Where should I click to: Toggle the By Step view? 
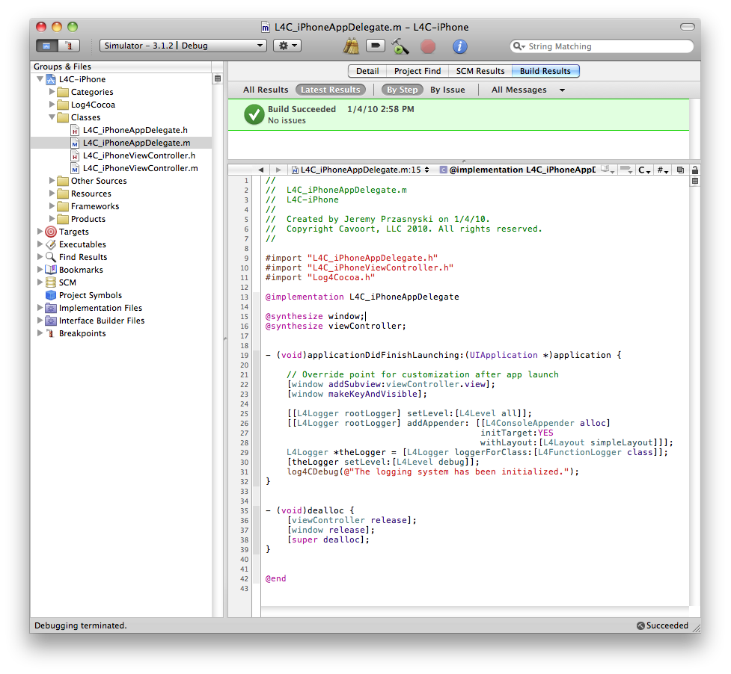click(x=402, y=90)
